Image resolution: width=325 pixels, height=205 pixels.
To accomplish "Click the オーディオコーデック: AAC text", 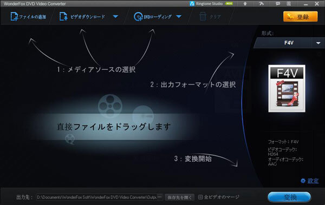I will 285,162.
